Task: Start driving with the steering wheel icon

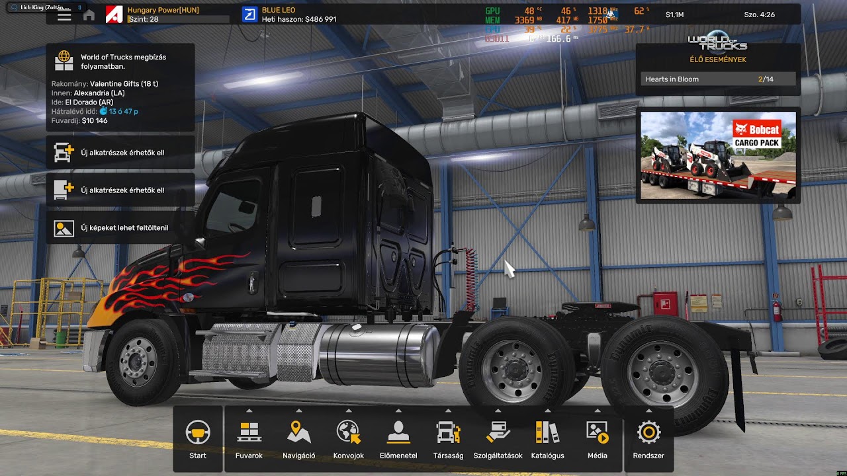Action: point(198,438)
